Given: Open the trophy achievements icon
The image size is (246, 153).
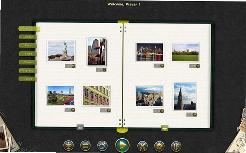Looking at the screenshot, I should coord(68,146).
